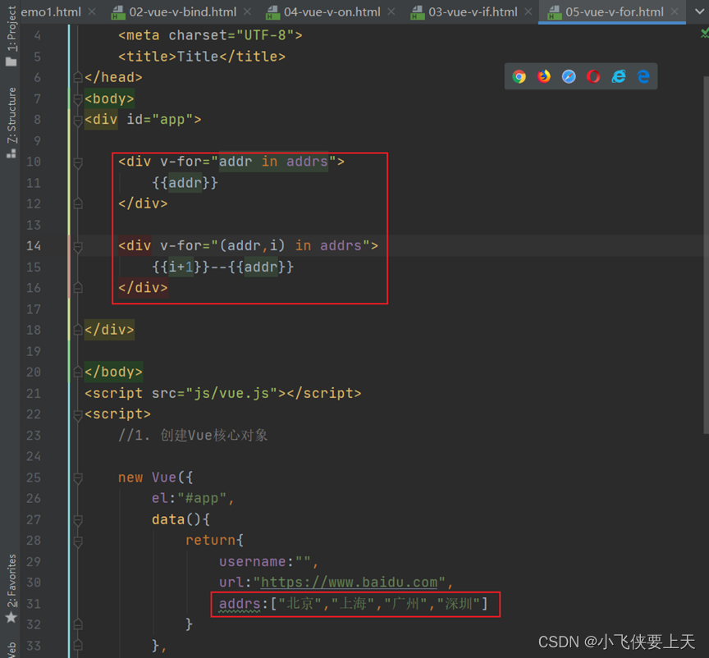709x658 pixels.
Task: Click '<meta charset="UTF-8">' line
Action: pyautogui.click(x=210, y=35)
